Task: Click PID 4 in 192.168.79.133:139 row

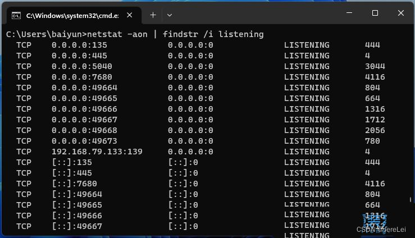Action: pos(367,152)
